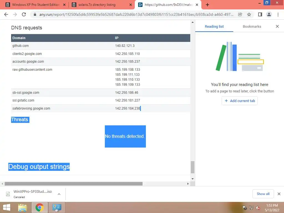Click horizontal scrollbar right arrow
284x213 pixels.
188,184
